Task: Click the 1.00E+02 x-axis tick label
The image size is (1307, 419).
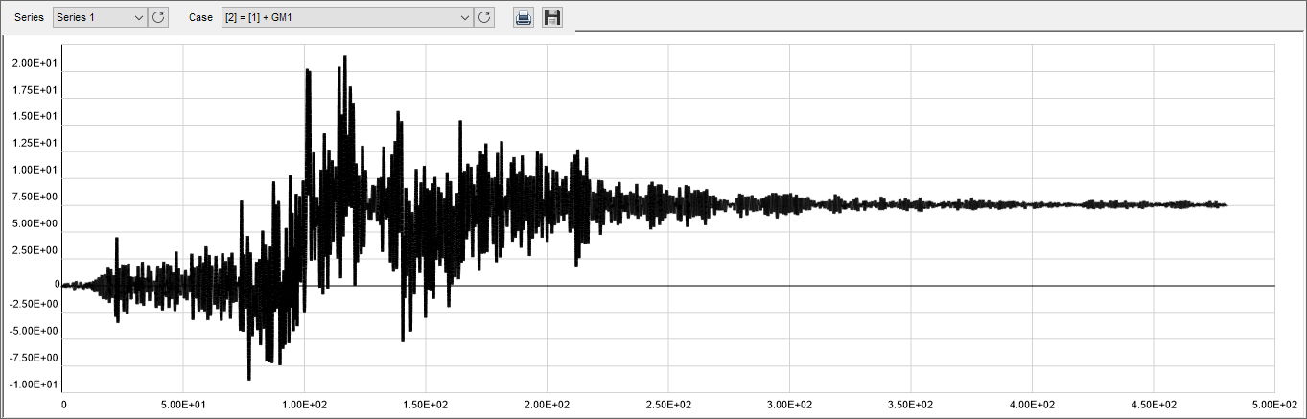Action: (304, 406)
